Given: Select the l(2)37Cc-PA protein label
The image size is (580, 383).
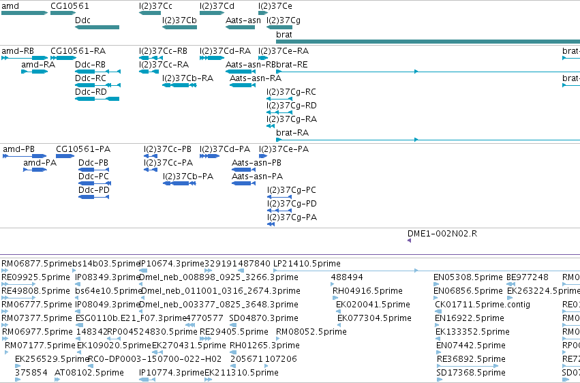Looking at the screenshot, I should (x=168, y=163).
